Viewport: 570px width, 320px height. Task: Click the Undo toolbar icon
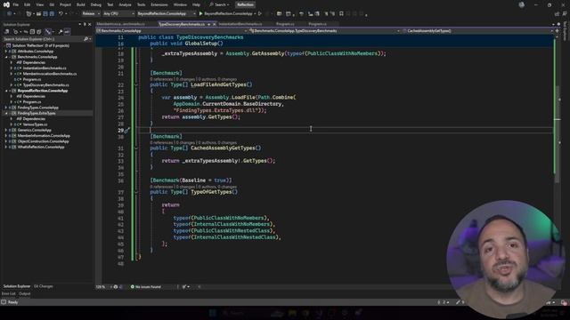tap(61, 14)
